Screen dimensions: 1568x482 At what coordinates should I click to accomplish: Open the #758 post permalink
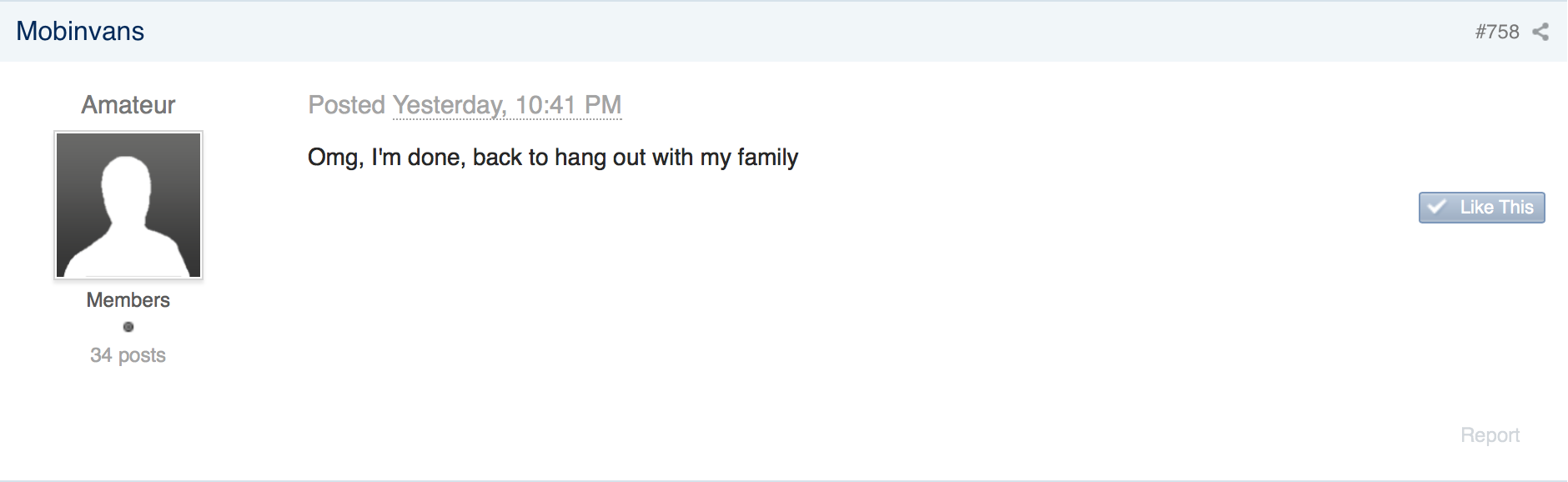pos(1497,32)
